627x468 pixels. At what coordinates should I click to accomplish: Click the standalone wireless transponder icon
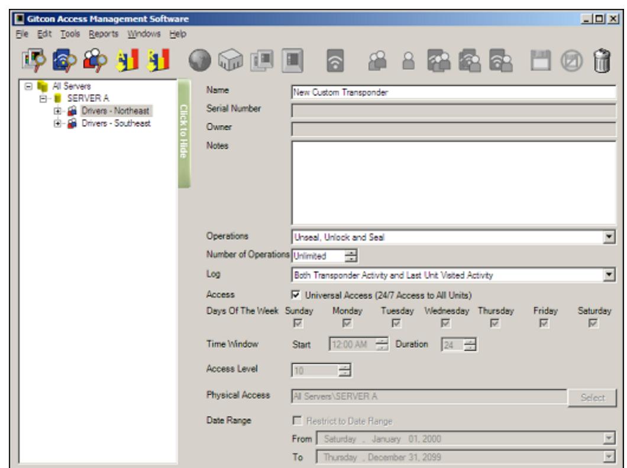pyautogui.click(x=335, y=61)
